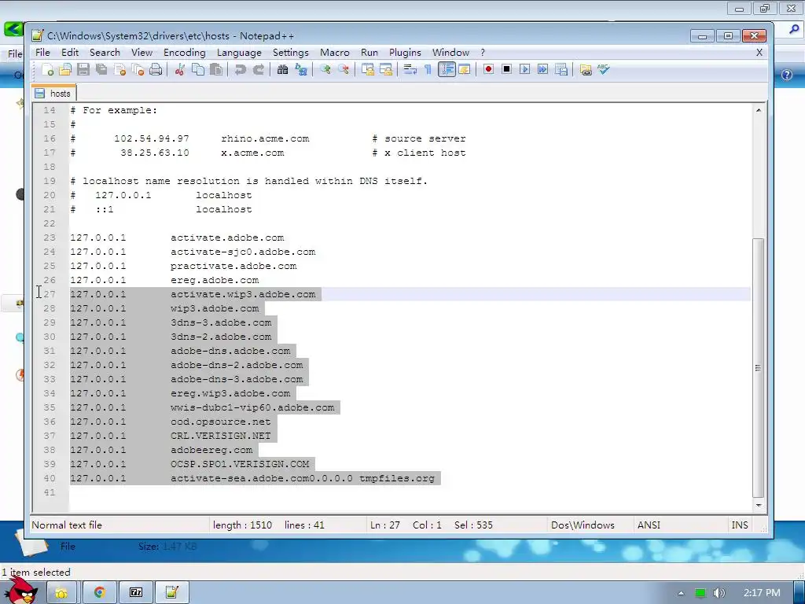Open the Chrome taskbar icon
This screenshot has height=604, width=805.
(100, 593)
